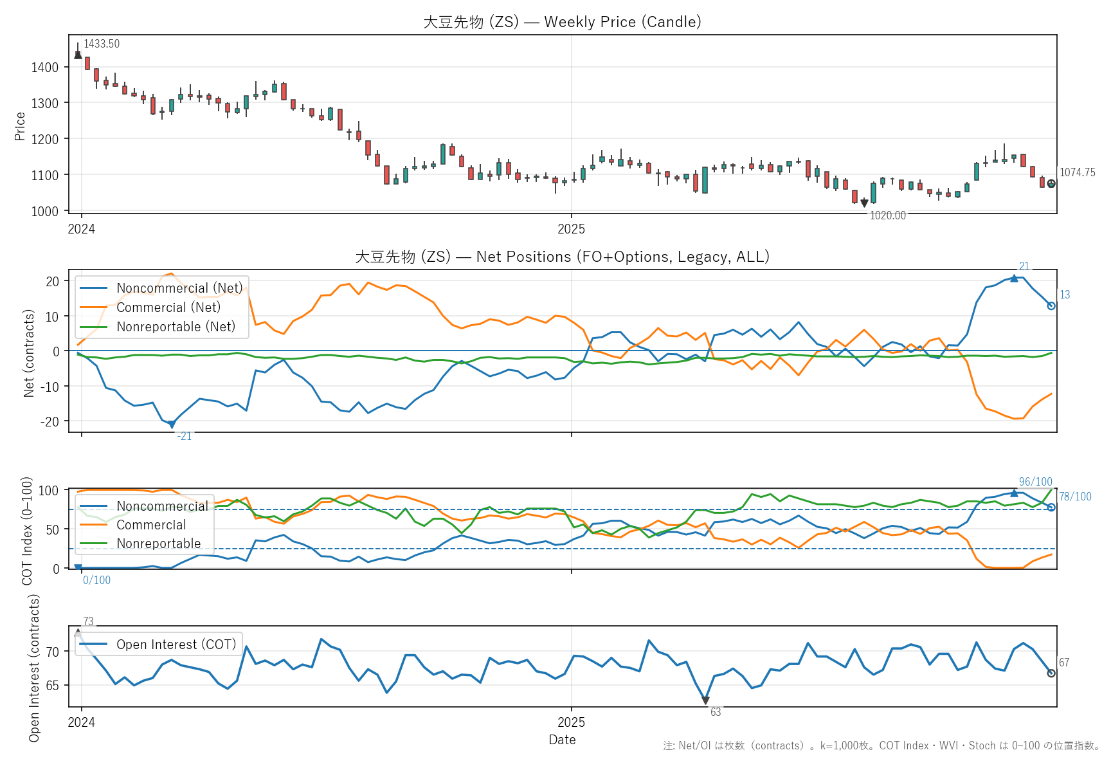This screenshot has height=759, width=1111.
Task: Click the Open Interest (COT) legend label
Action: coord(176,645)
